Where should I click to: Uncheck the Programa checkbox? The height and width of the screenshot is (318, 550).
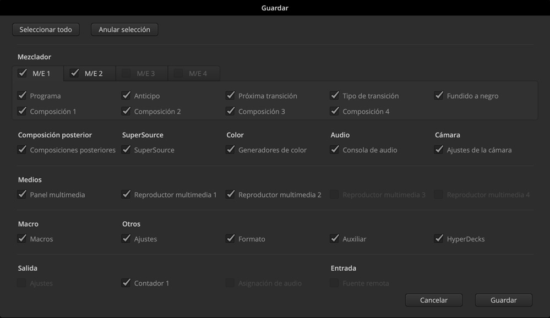click(x=22, y=96)
